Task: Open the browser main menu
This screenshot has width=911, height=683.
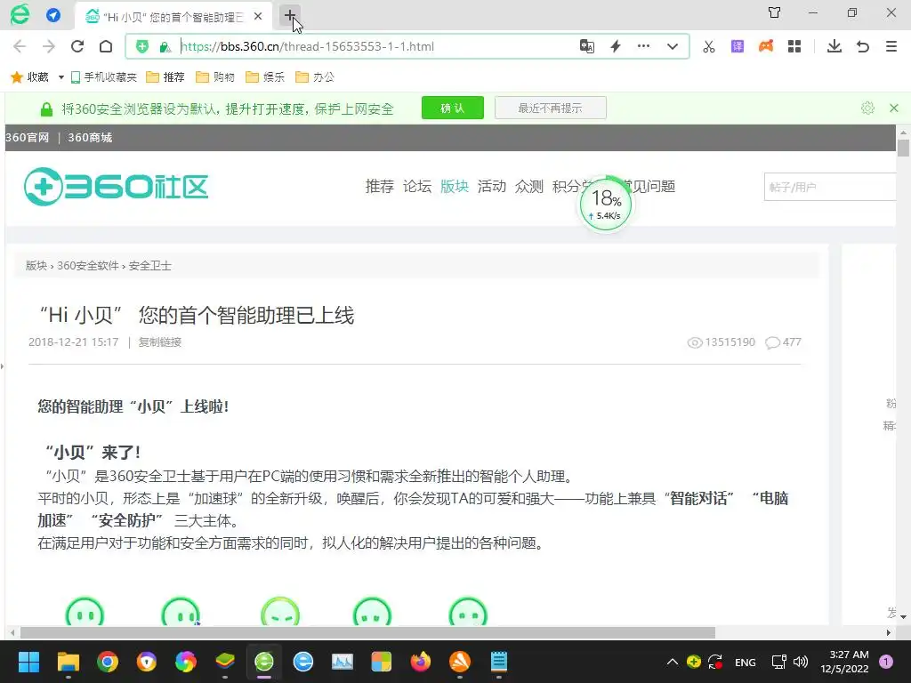Action: [891, 46]
